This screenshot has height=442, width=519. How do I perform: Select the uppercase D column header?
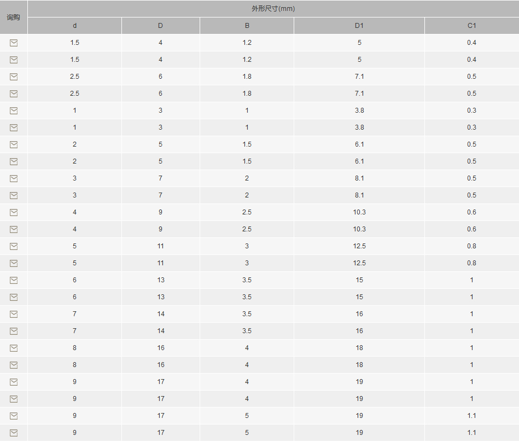click(161, 26)
